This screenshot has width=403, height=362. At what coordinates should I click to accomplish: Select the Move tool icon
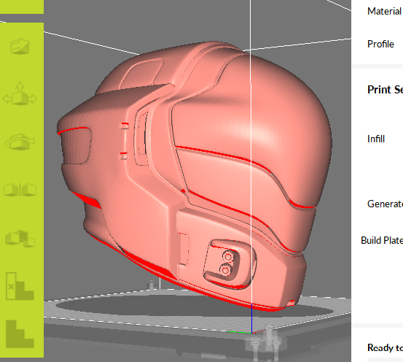[x=20, y=93]
